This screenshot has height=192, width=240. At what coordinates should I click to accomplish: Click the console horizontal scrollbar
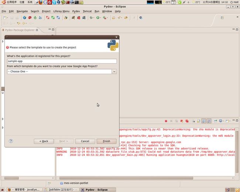point(126,178)
